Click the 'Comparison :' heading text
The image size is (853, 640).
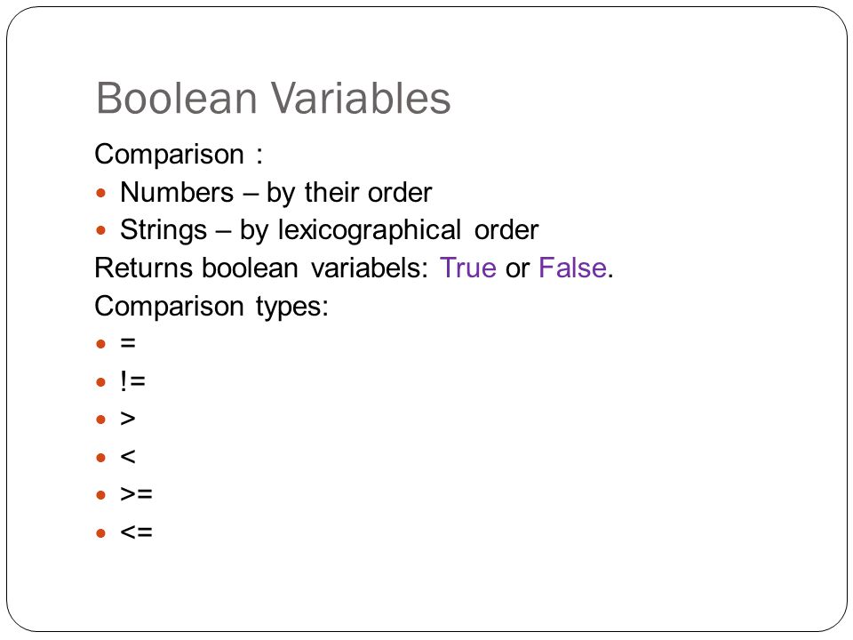tap(179, 154)
